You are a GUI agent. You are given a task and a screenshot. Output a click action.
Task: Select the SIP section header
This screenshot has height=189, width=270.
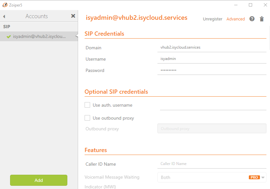click(x=7, y=27)
